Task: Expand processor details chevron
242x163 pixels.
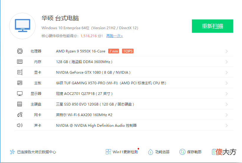Action: pos(227,51)
